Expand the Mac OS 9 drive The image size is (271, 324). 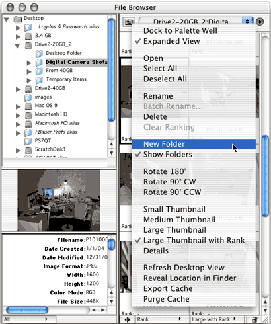point(19,106)
